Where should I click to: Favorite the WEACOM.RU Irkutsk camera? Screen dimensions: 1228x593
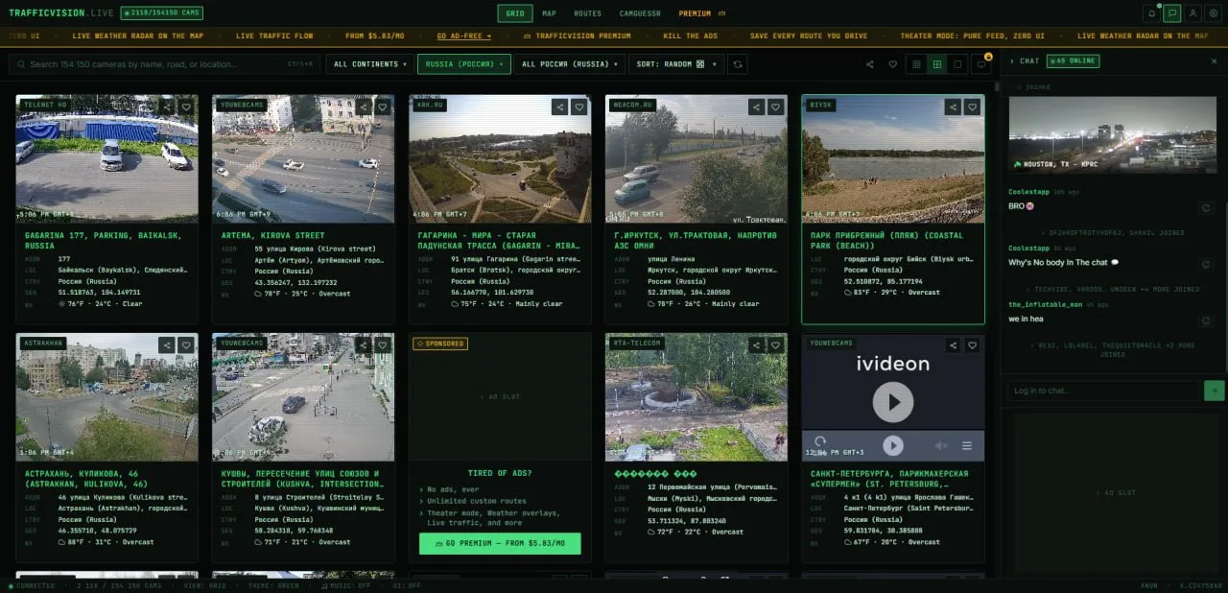(775, 107)
